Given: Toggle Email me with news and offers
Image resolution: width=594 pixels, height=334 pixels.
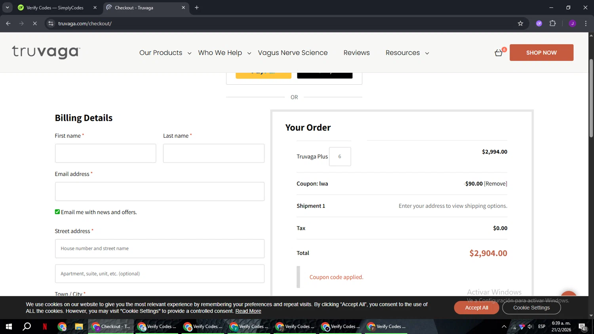Looking at the screenshot, I should pyautogui.click(x=57, y=212).
